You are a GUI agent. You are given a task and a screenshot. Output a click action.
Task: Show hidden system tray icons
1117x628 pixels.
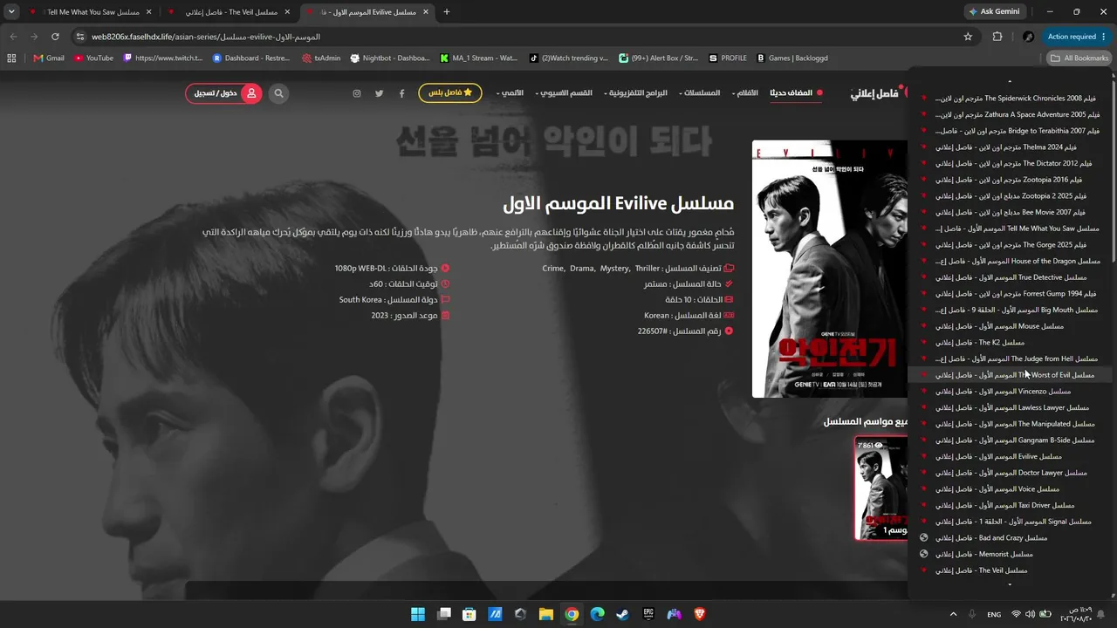[953, 614]
